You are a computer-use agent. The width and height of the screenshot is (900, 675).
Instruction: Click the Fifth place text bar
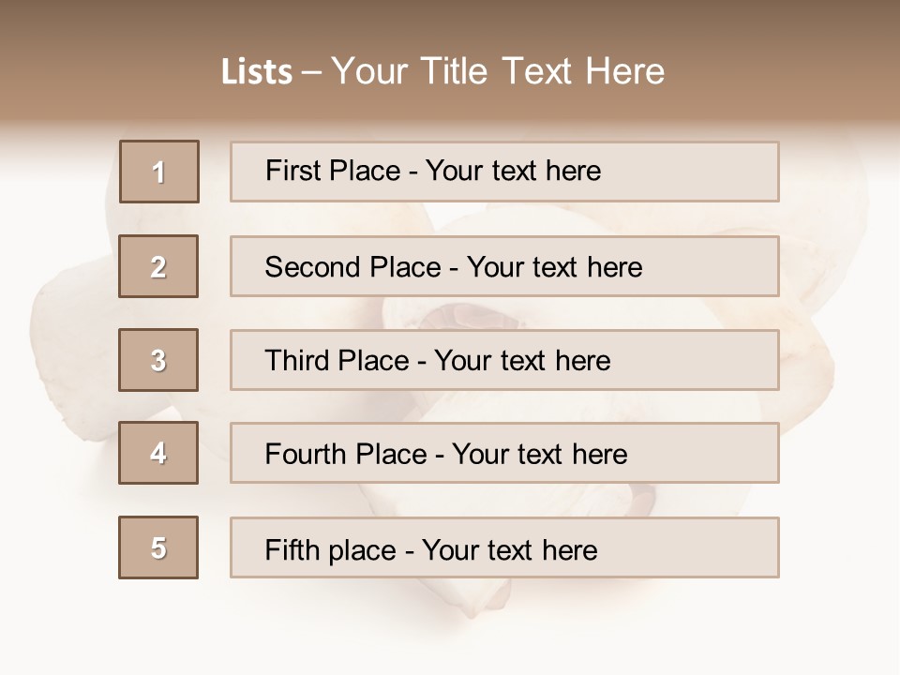tap(504, 547)
